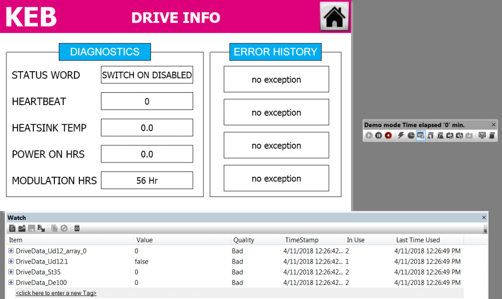Sort by the Value column header

coord(182,240)
